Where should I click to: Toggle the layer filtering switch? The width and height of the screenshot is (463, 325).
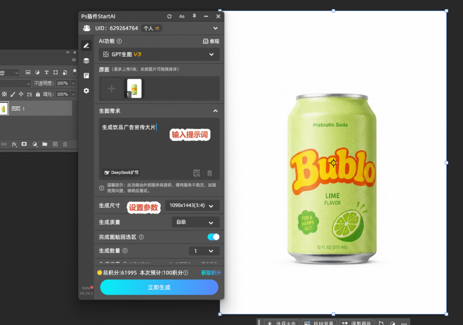75,72
